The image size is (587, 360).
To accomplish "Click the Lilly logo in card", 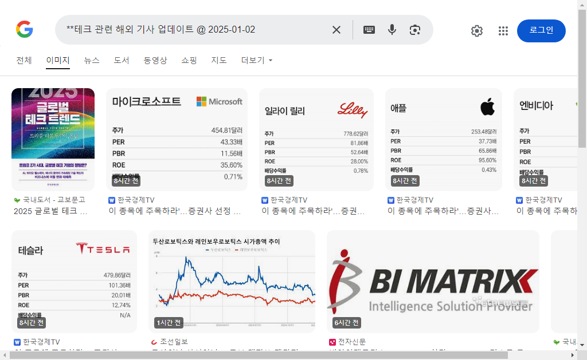I will pyautogui.click(x=353, y=109).
